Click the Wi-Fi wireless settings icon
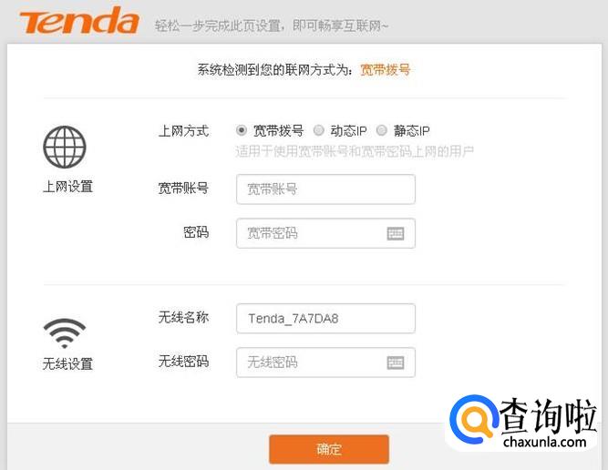The height and width of the screenshot is (470, 608). point(65,333)
